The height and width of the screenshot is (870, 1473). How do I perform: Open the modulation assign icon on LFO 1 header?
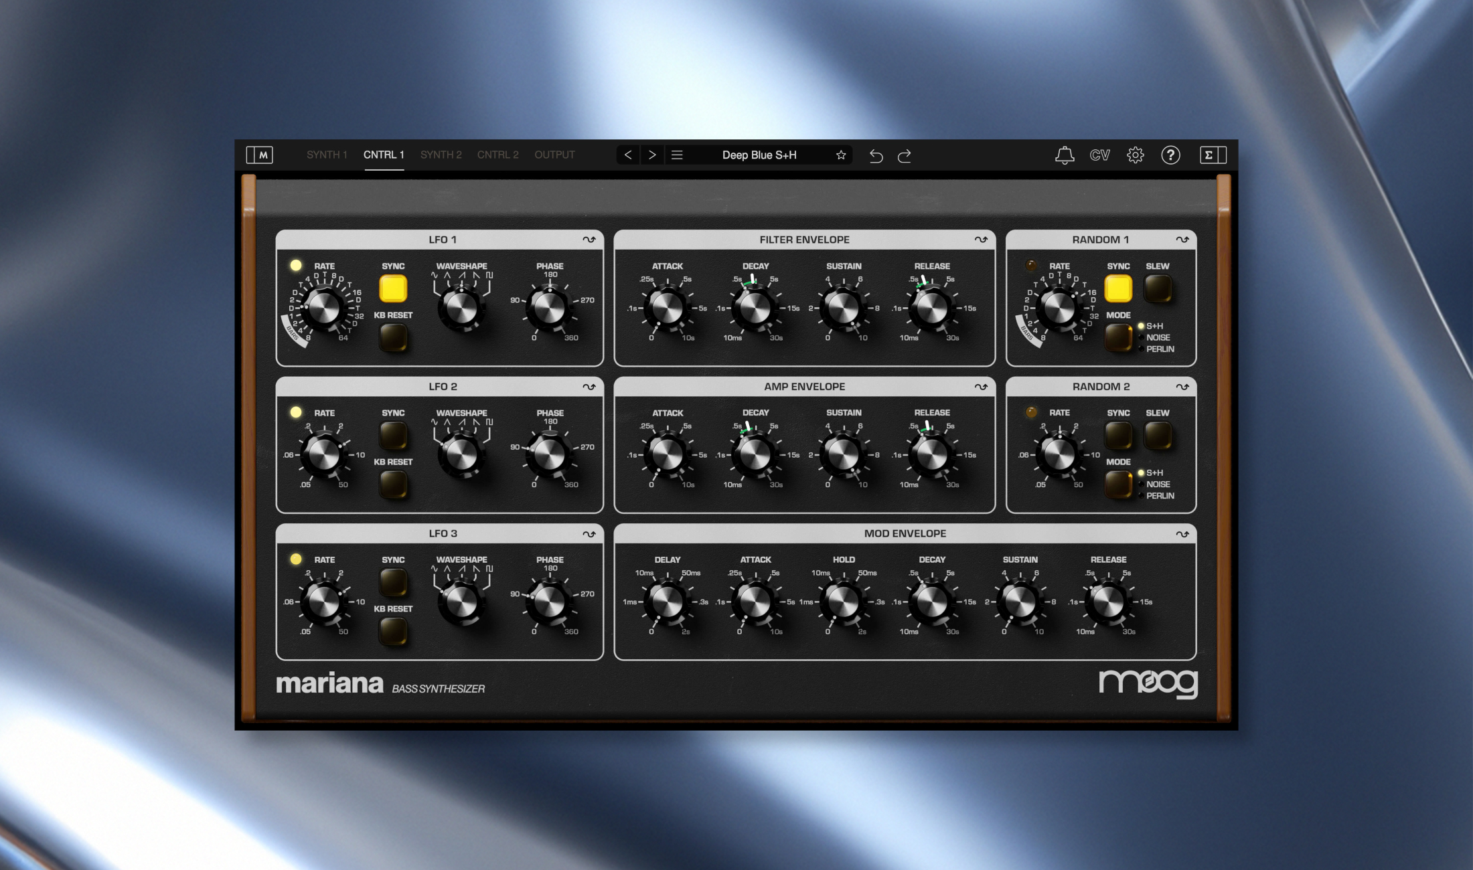click(588, 240)
